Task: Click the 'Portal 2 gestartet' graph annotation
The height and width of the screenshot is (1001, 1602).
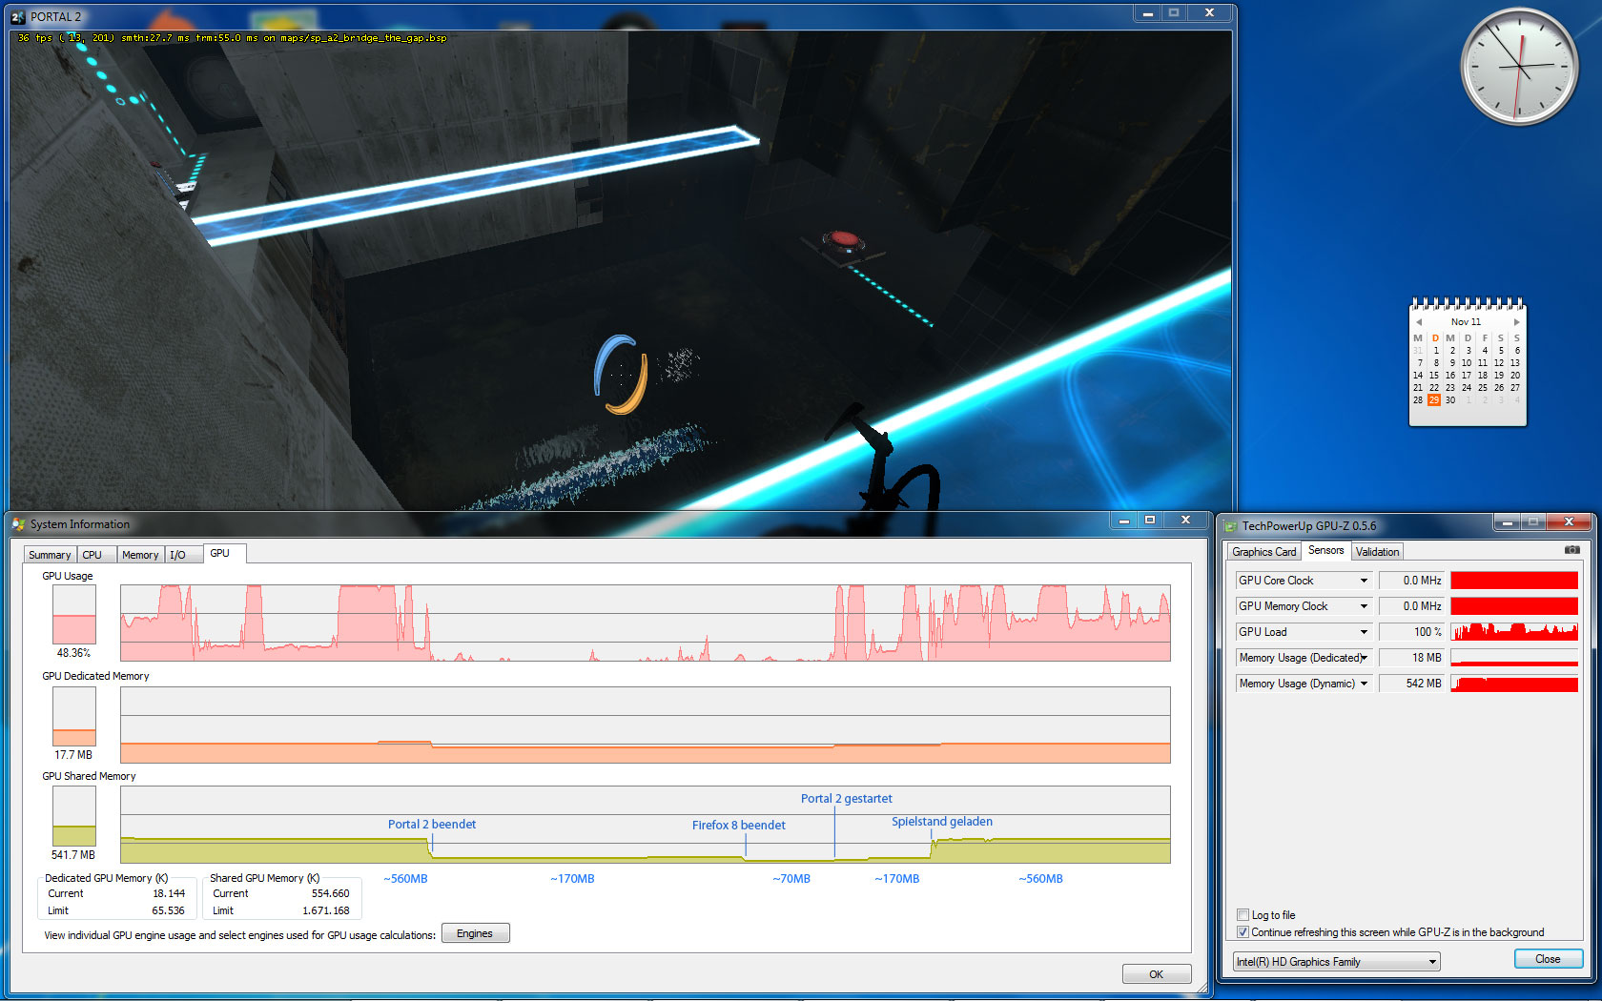Action: coord(847,799)
